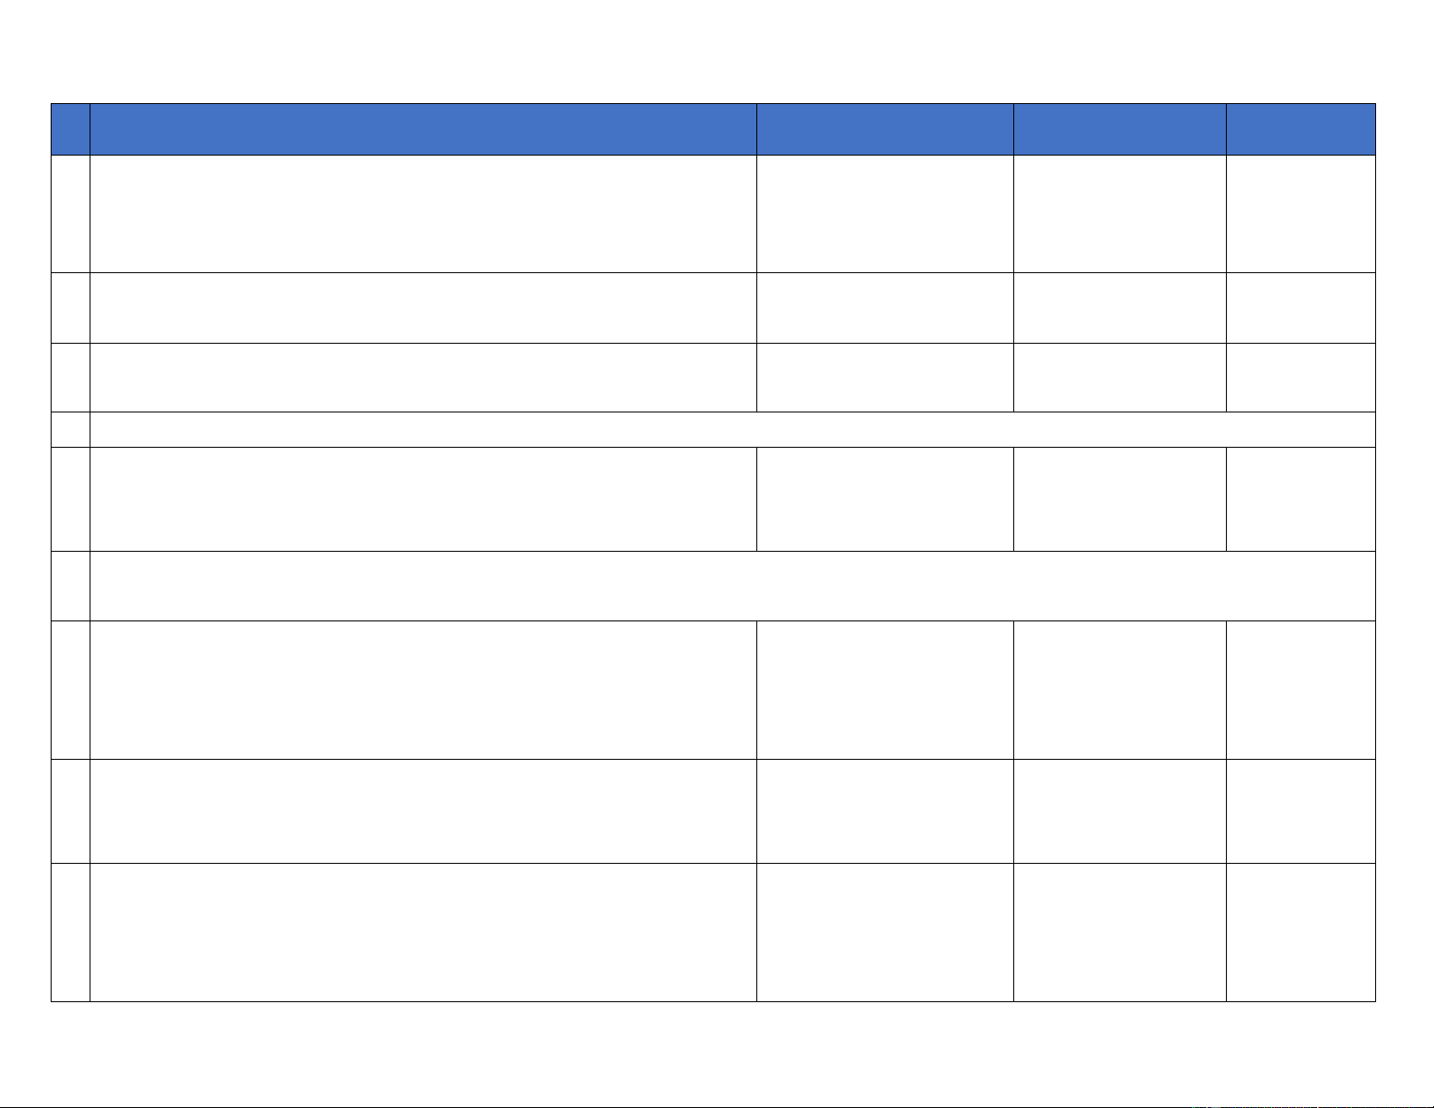
Task: Click the taller second merged full-width row
Action: [731, 585]
